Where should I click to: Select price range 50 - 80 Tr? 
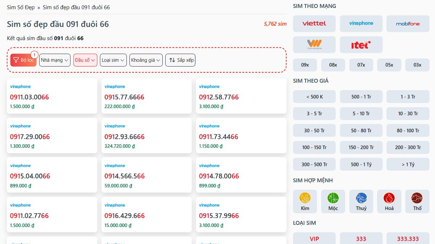coord(361,130)
